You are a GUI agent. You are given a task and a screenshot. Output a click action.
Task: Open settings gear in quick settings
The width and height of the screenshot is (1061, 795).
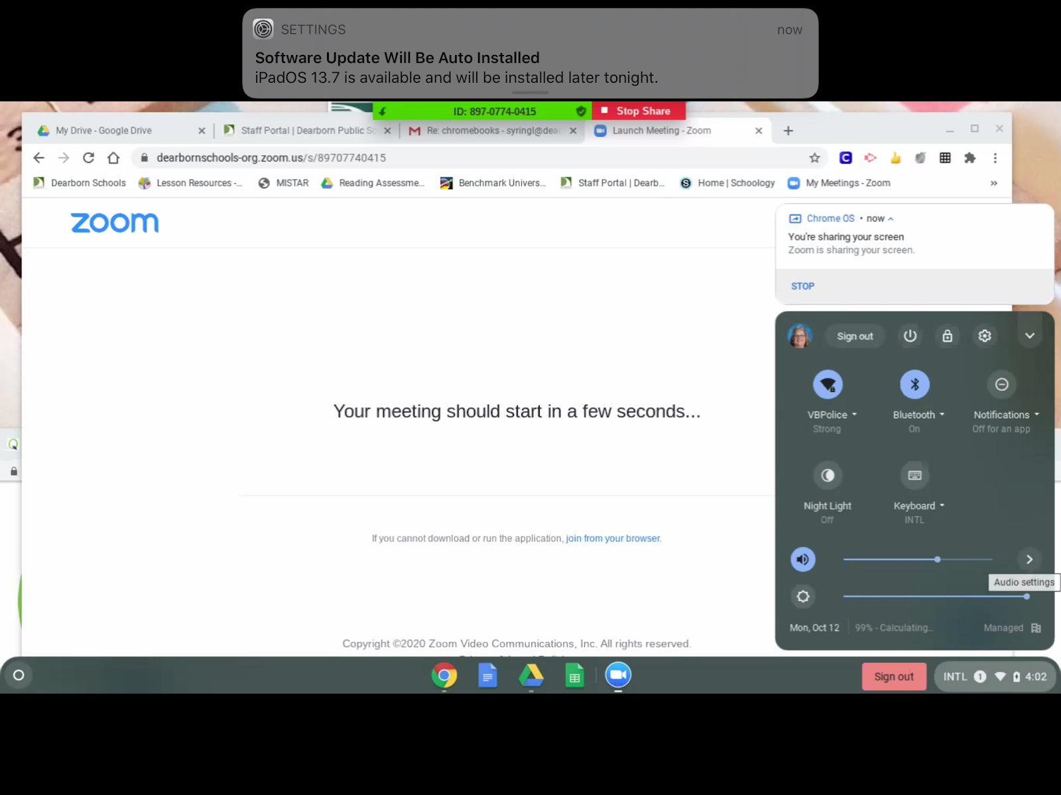pos(985,336)
